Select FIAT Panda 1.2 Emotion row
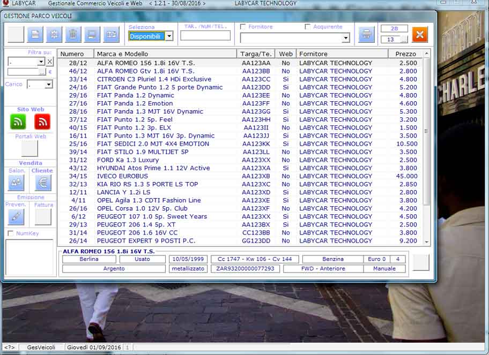Viewport: 489px width, 355px height. tap(240, 103)
